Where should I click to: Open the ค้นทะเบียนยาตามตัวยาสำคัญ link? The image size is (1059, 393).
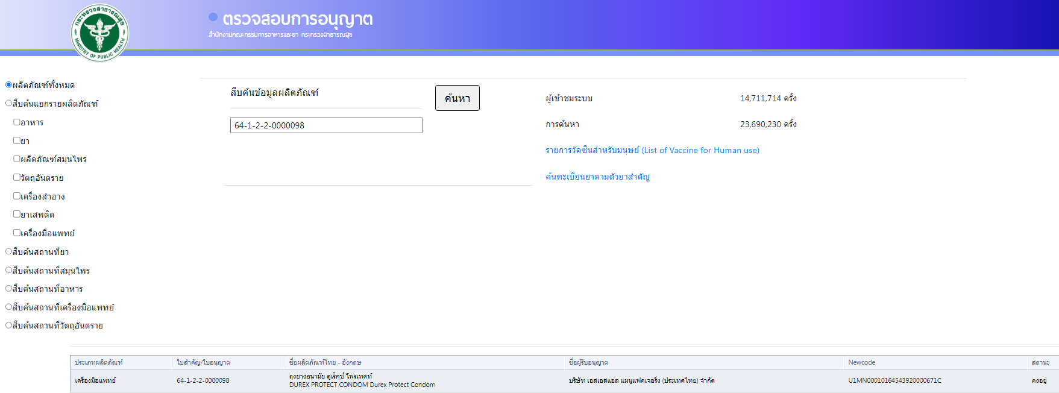[x=597, y=177]
